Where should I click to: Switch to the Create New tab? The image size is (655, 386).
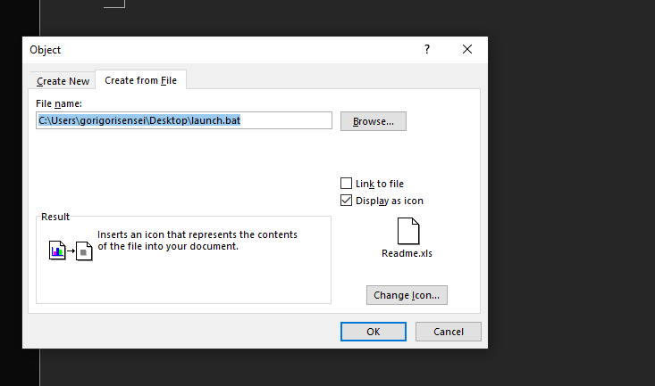coord(63,81)
